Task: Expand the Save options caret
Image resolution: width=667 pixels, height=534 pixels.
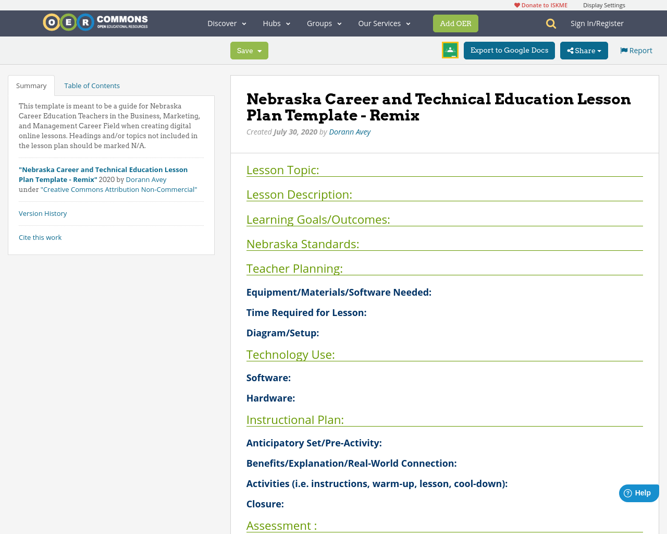Action: [x=259, y=51]
